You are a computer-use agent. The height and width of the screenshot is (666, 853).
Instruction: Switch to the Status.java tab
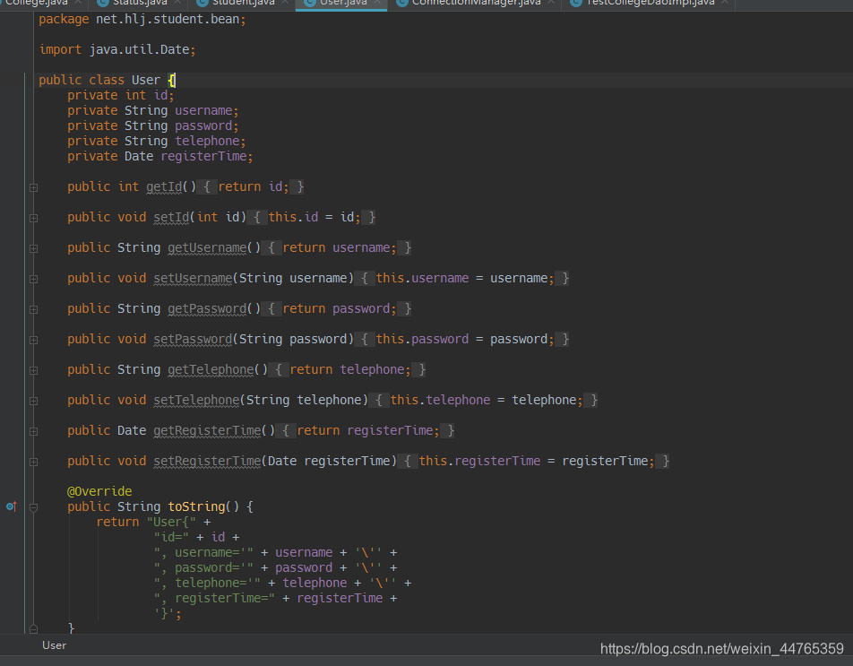tap(140, 3)
